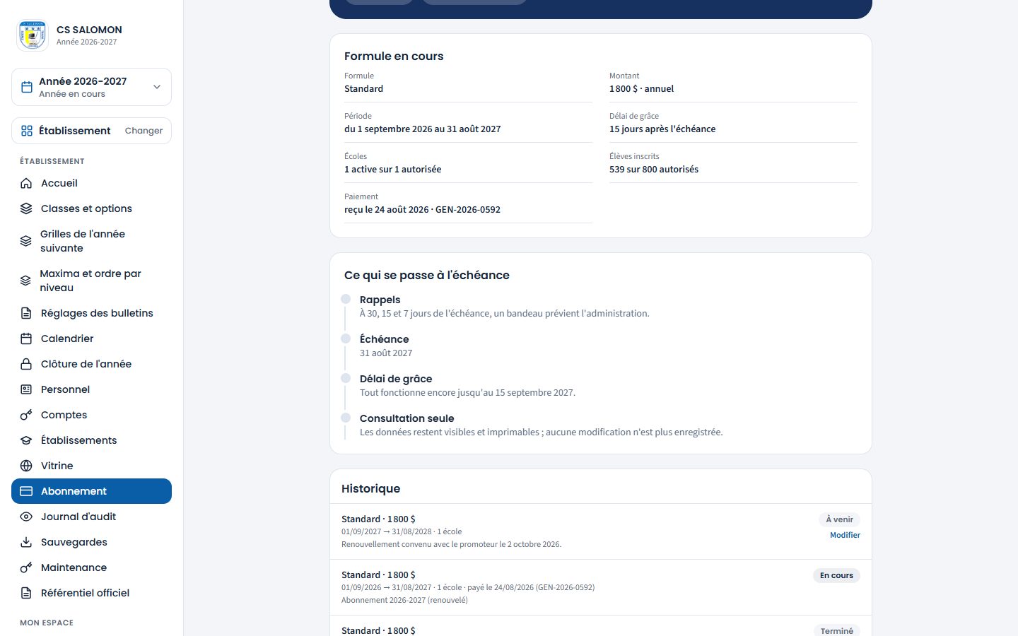Click the Référentiel officiel document icon

[x=26, y=593]
